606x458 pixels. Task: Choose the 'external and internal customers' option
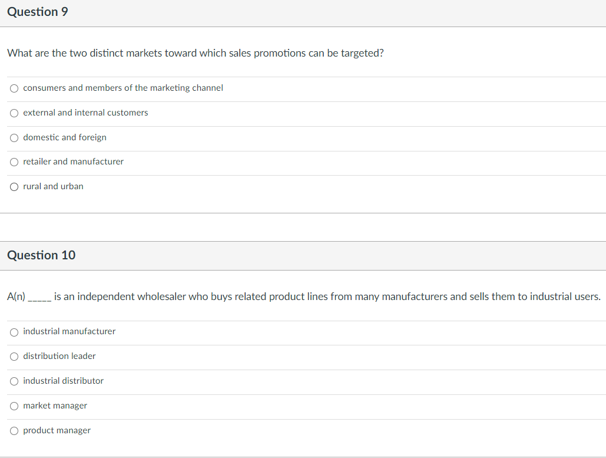(x=14, y=113)
